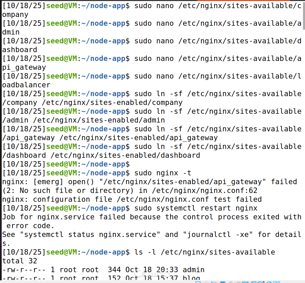Click the "admin" file name in listing

pyautogui.click(x=194, y=270)
